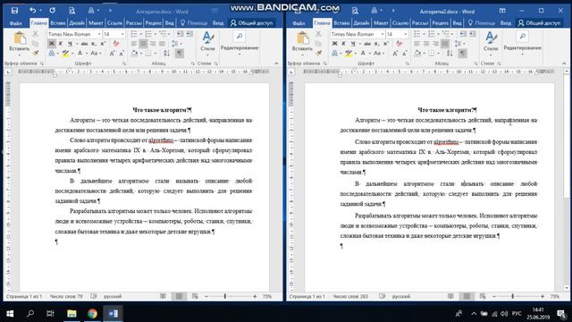Open Windows Start menu
572x322 pixels.
click(10, 313)
